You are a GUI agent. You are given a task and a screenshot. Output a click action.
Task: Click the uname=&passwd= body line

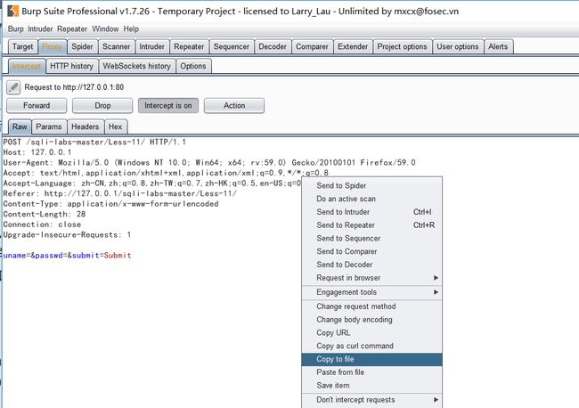pos(67,256)
